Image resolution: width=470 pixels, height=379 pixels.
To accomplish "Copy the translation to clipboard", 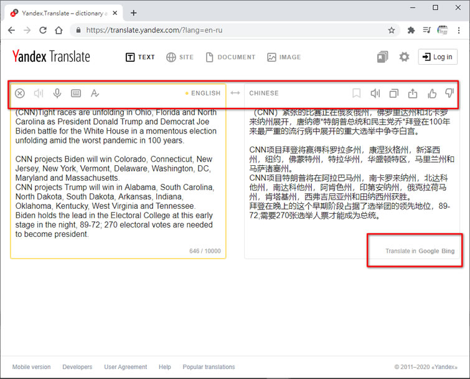I will [394, 94].
